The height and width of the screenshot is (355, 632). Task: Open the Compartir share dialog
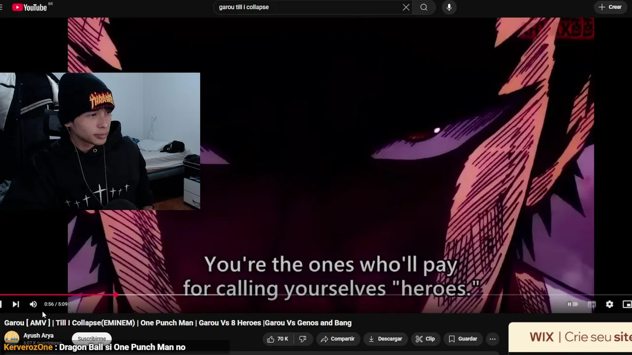point(338,339)
